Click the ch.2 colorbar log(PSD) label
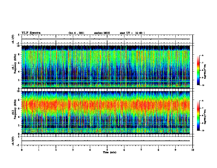Screen dimensions: 217x168 (205, 117)
